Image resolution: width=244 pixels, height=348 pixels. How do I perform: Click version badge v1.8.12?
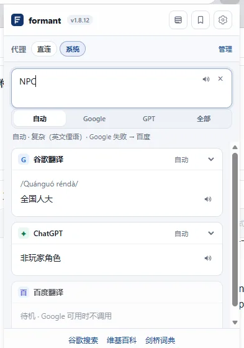click(80, 20)
